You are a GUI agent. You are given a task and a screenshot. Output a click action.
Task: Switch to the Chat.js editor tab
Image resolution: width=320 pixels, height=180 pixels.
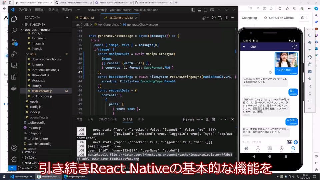[x=85, y=18]
